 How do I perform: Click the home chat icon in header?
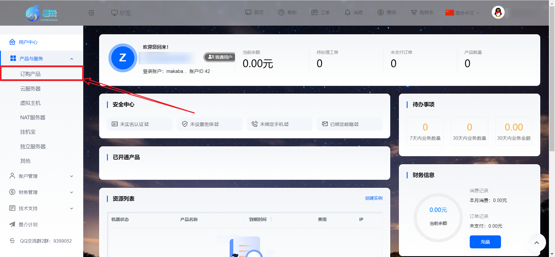click(248, 12)
